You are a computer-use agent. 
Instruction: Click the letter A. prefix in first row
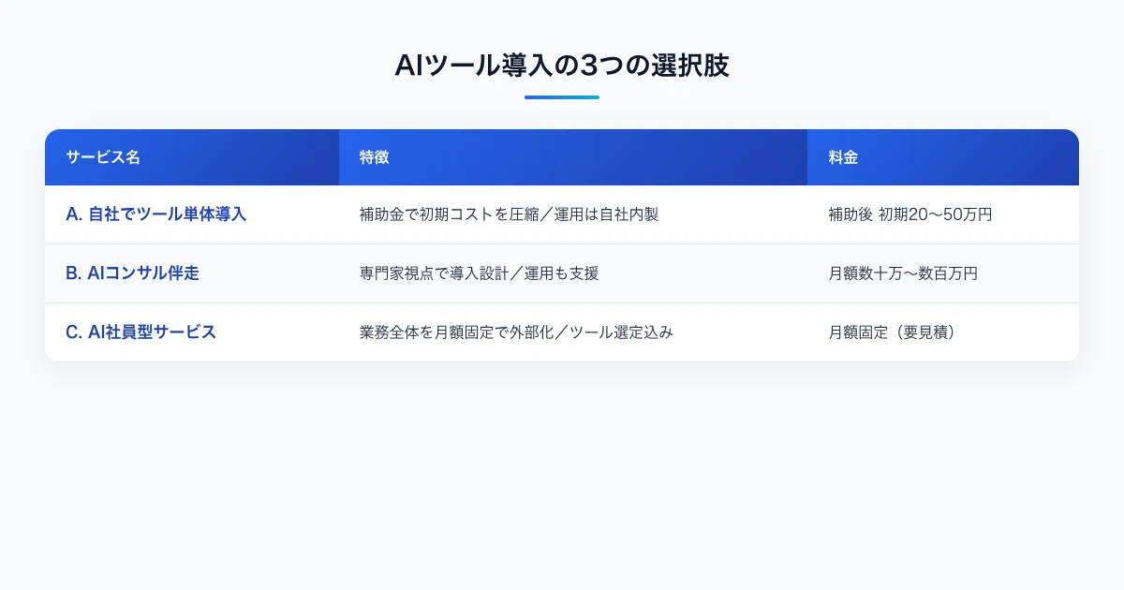(75, 214)
